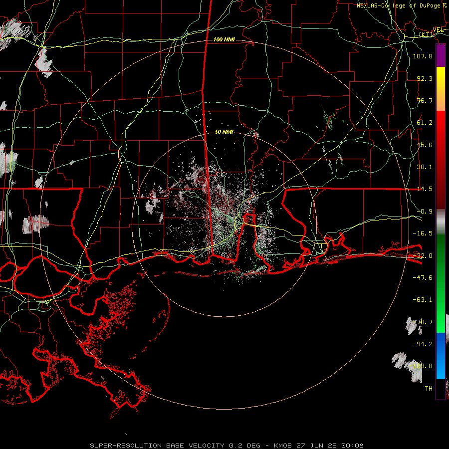This screenshot has height=449, width=449.
Task: Click the 76.7 legend value
Action: coord(425,100)
